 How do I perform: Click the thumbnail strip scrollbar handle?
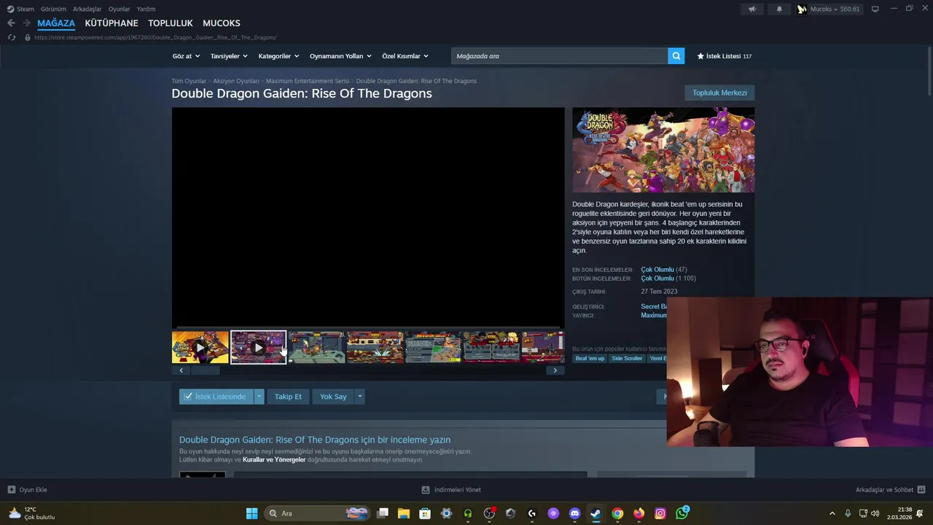205,370
